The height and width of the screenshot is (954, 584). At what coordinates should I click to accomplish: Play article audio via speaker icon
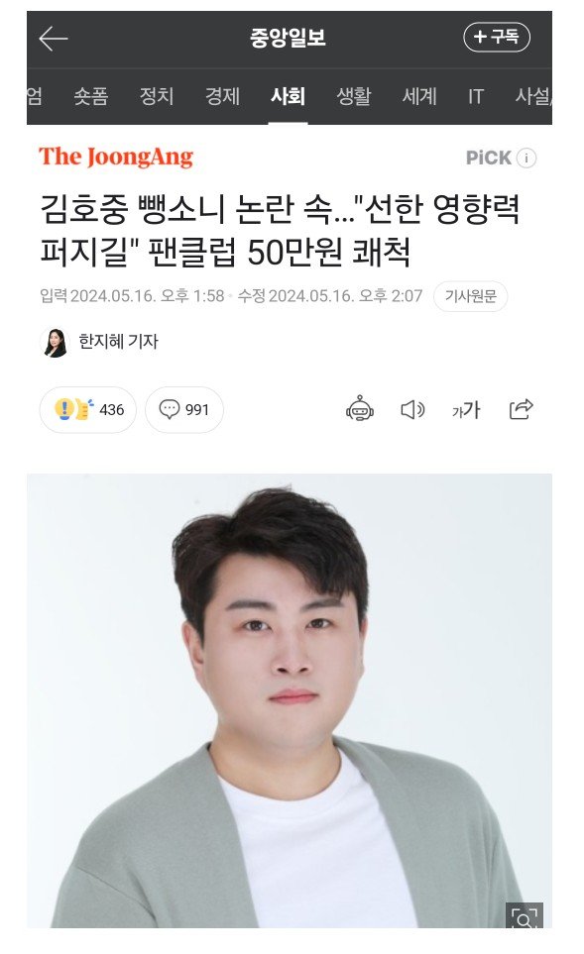click(x=412, y=409)
